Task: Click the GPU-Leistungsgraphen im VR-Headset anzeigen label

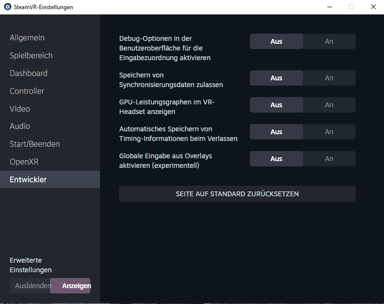Action: tap(167, 107)
